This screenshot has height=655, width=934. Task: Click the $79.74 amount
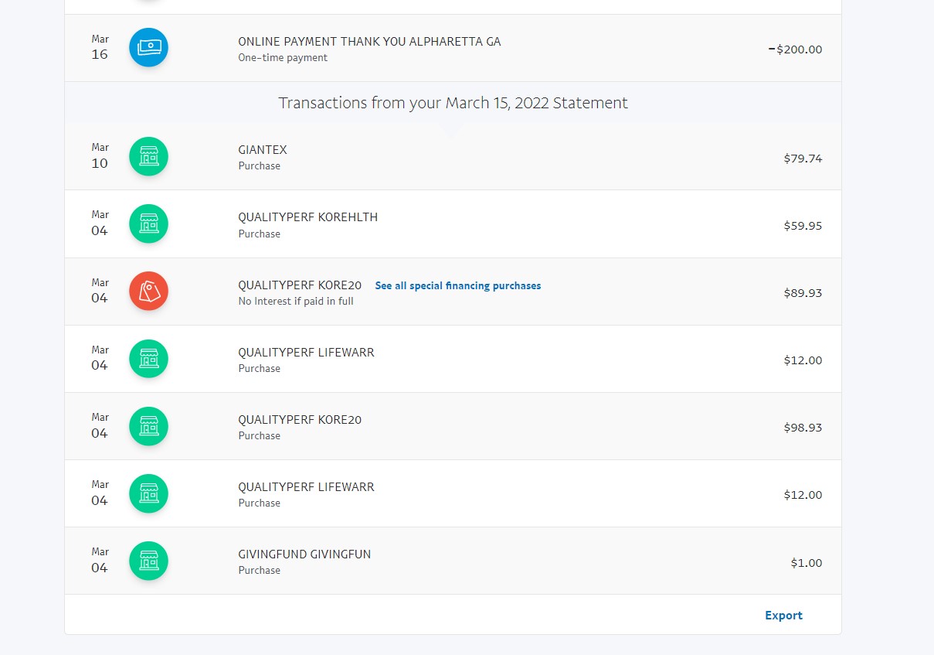803,159
